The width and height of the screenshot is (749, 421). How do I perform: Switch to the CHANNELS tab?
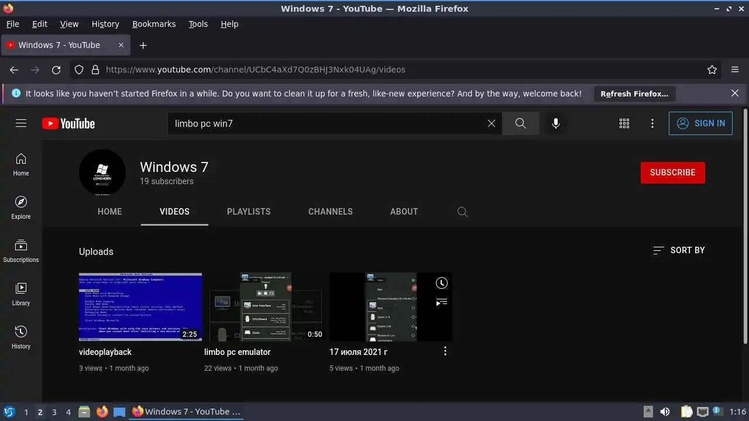(331, 212)
